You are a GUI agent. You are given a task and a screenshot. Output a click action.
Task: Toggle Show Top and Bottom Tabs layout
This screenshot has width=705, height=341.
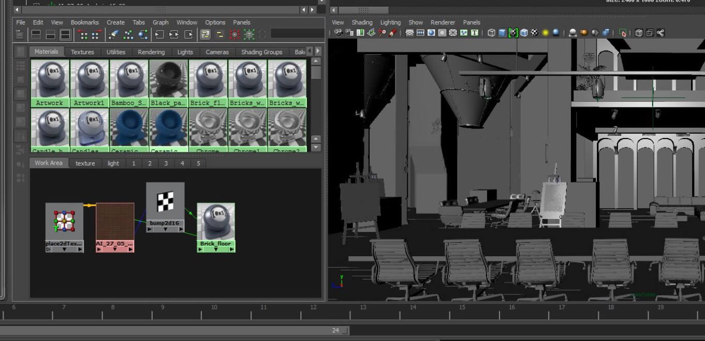(65, 35)
